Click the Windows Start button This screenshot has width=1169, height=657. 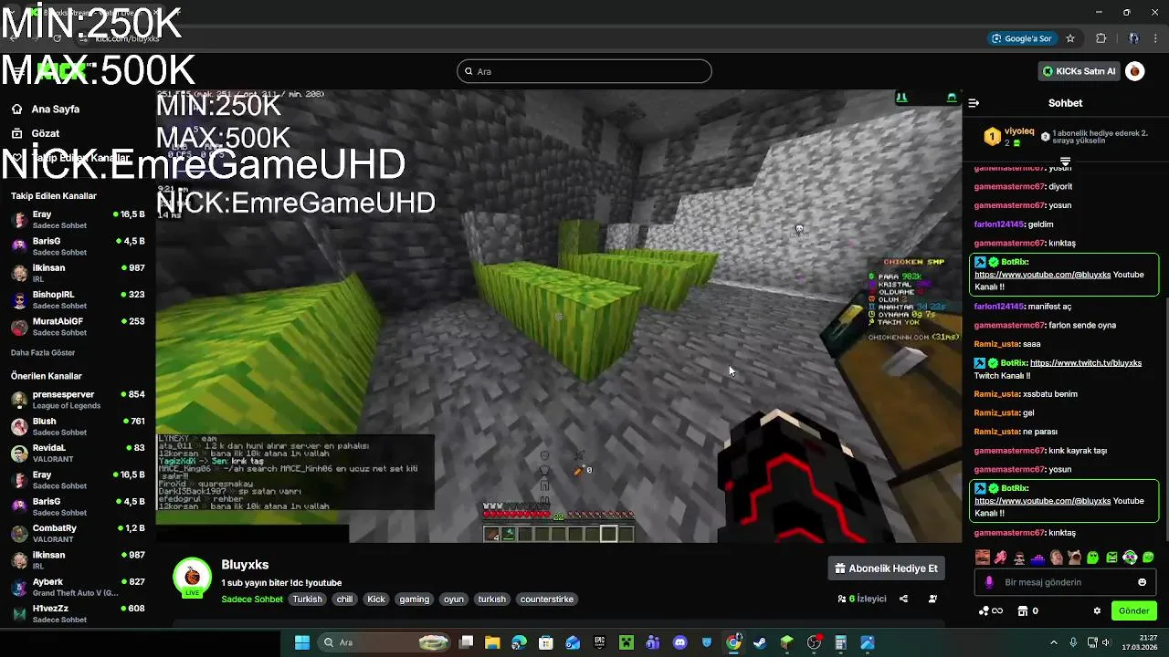coord(301,642)
